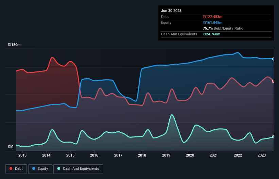Click the 2016 x-axis label
279x179 pixels.
(x=94, y=155)
